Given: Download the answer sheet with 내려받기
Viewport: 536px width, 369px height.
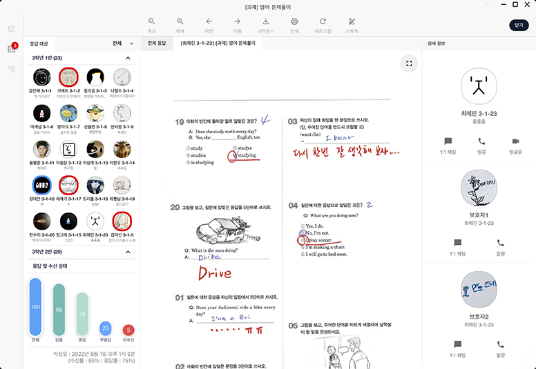Looking at the screenshot, I should click(x=266, y=22).
